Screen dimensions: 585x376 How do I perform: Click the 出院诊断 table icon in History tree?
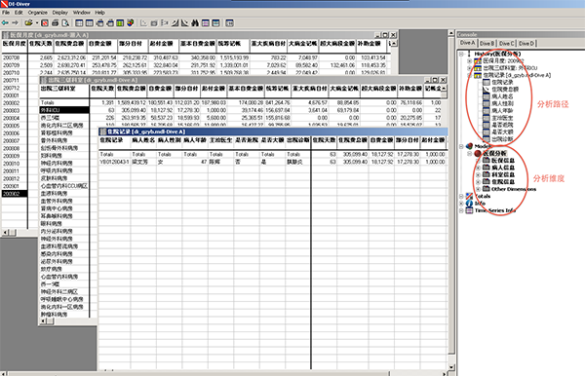coord(487,139)
